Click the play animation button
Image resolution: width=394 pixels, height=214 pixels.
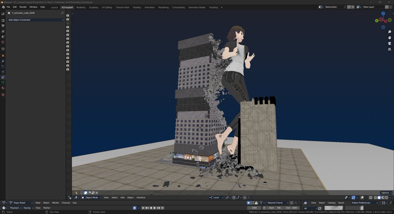click(154, 208)
